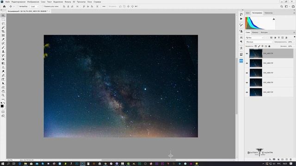Select the Path Selection arrow tool

click(x=3, y=83)
